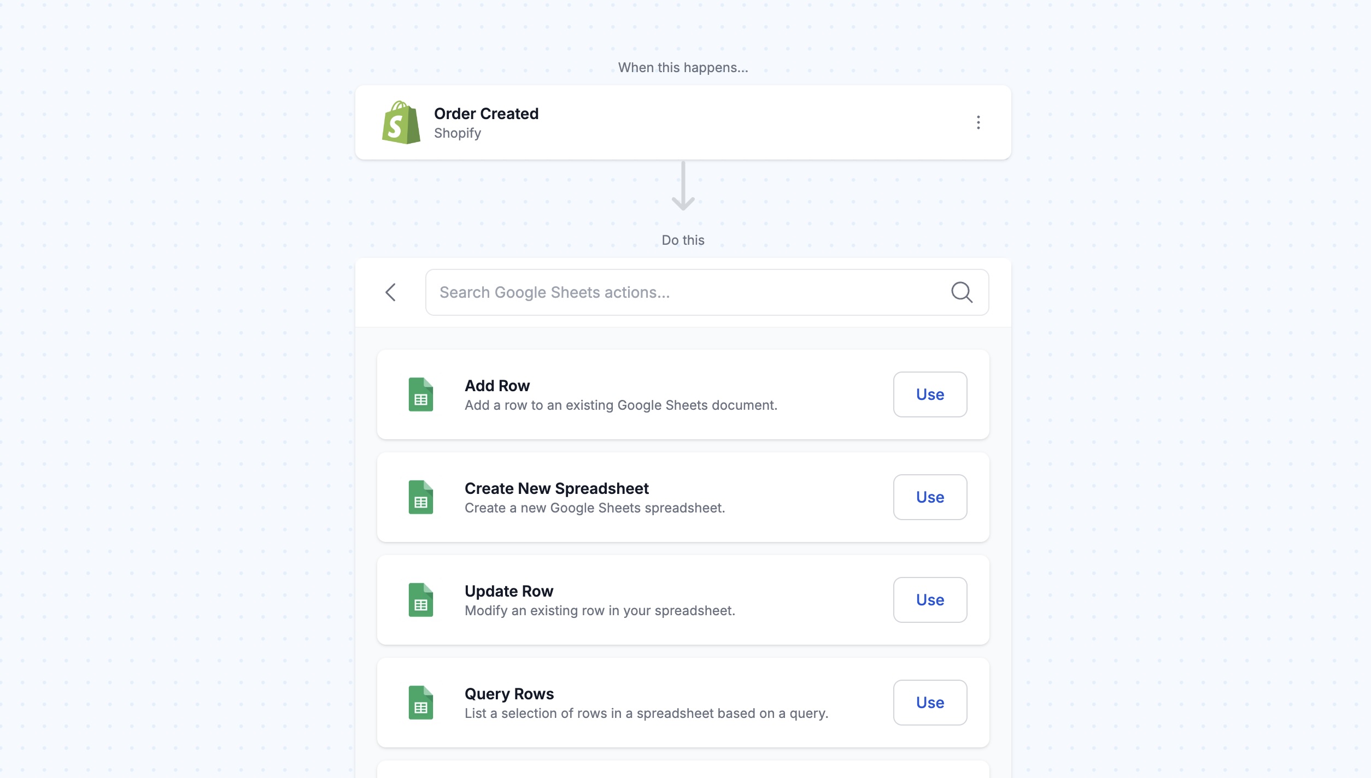Select the Order Created trigger title

tap(486, 114)
